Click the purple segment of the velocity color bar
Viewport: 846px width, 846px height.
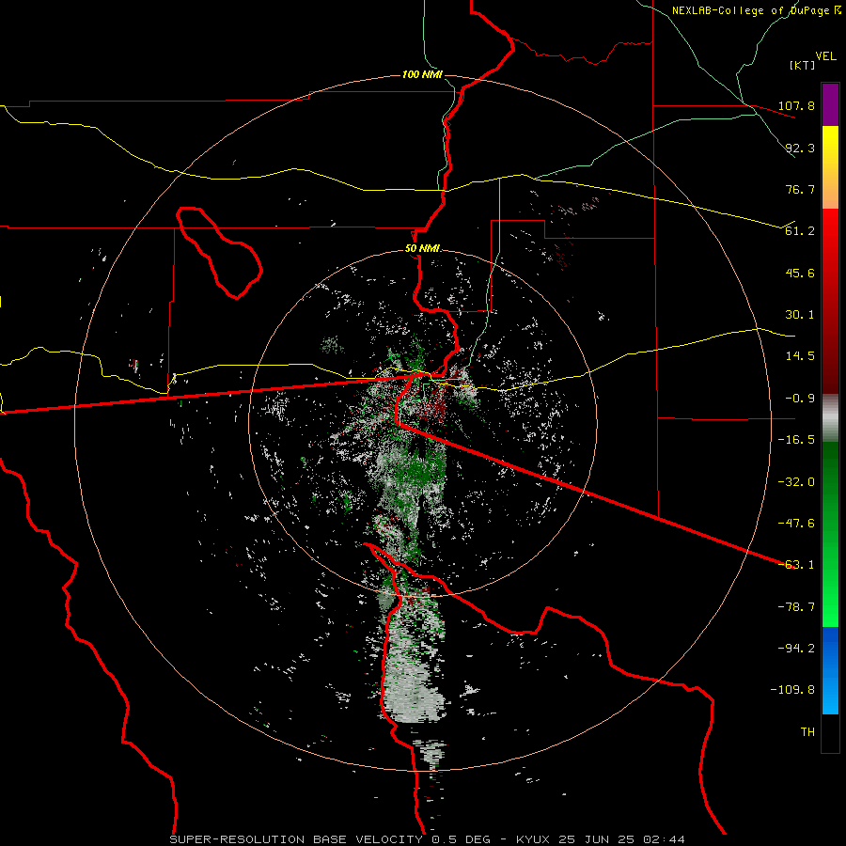[830, 104]
